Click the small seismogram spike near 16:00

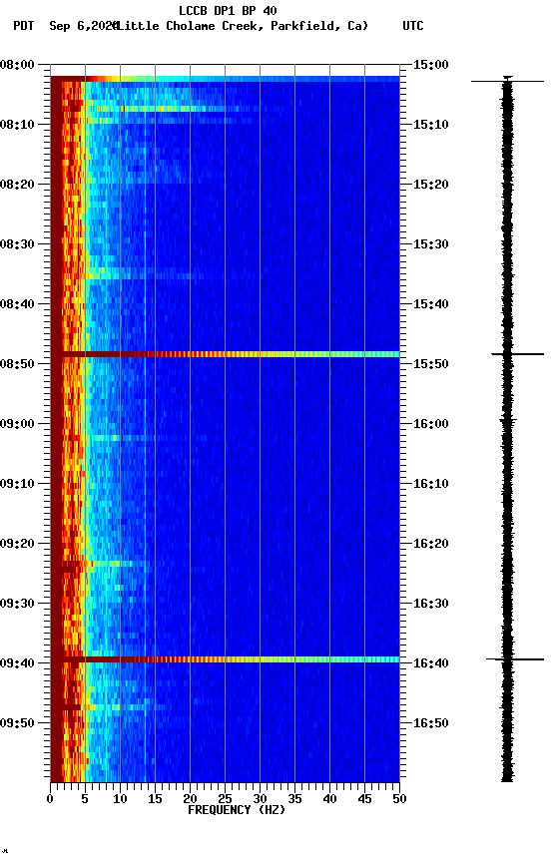[508, 421]
